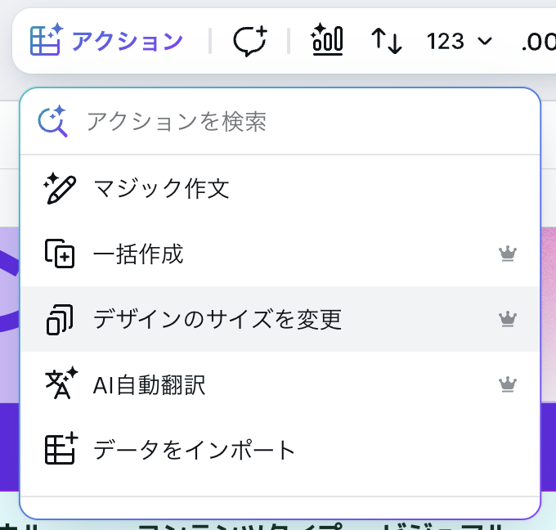Open the 123 number format dropdown
The width and height of the screenshot is (556, 530).
click(x=460, y=41)
